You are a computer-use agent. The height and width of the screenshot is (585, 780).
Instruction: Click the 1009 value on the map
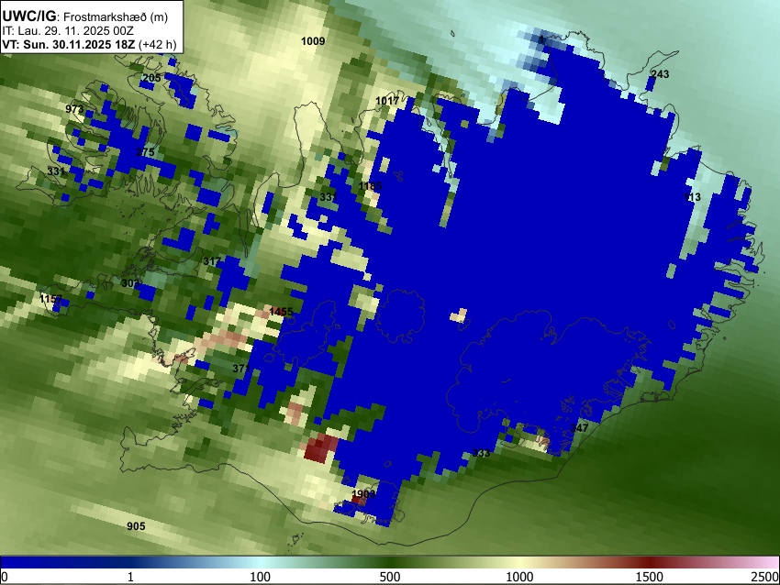pos(313,41)
